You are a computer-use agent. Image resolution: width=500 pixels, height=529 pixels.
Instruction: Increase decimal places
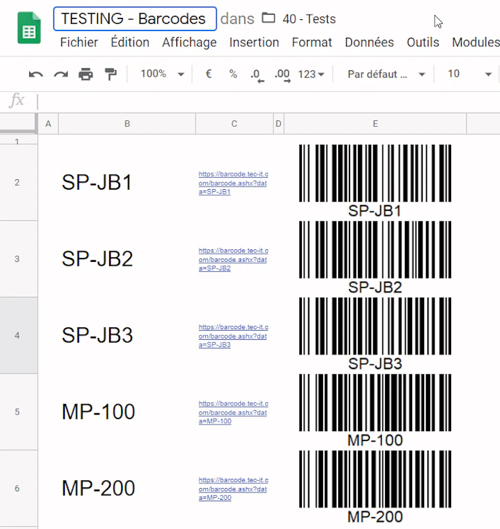(x=282, y=75)
